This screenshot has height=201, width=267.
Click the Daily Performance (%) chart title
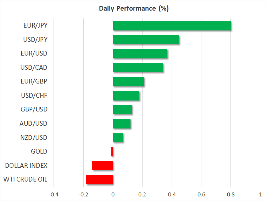tap(134, 8)
